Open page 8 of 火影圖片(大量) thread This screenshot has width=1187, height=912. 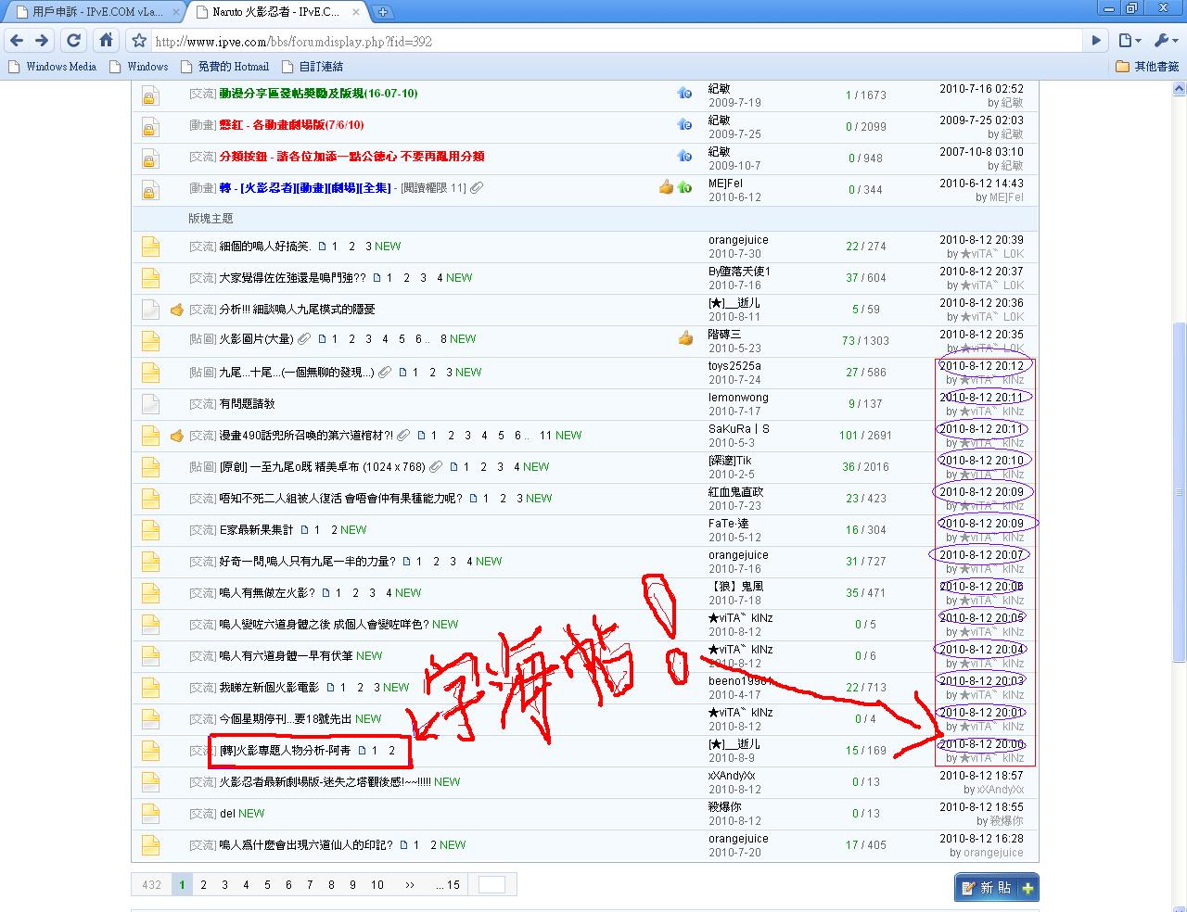(444, 339)
